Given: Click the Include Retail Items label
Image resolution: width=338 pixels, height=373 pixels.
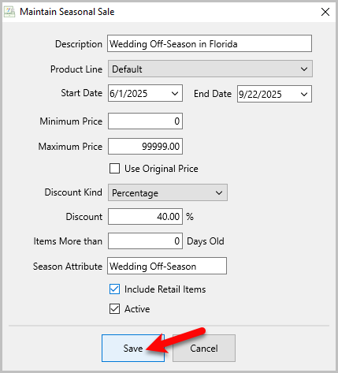Looking at the screenshot, I should tap(165, 289).
